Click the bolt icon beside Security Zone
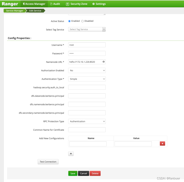The height and width of the screenshot is (182, 184). (x=67, y=4)
